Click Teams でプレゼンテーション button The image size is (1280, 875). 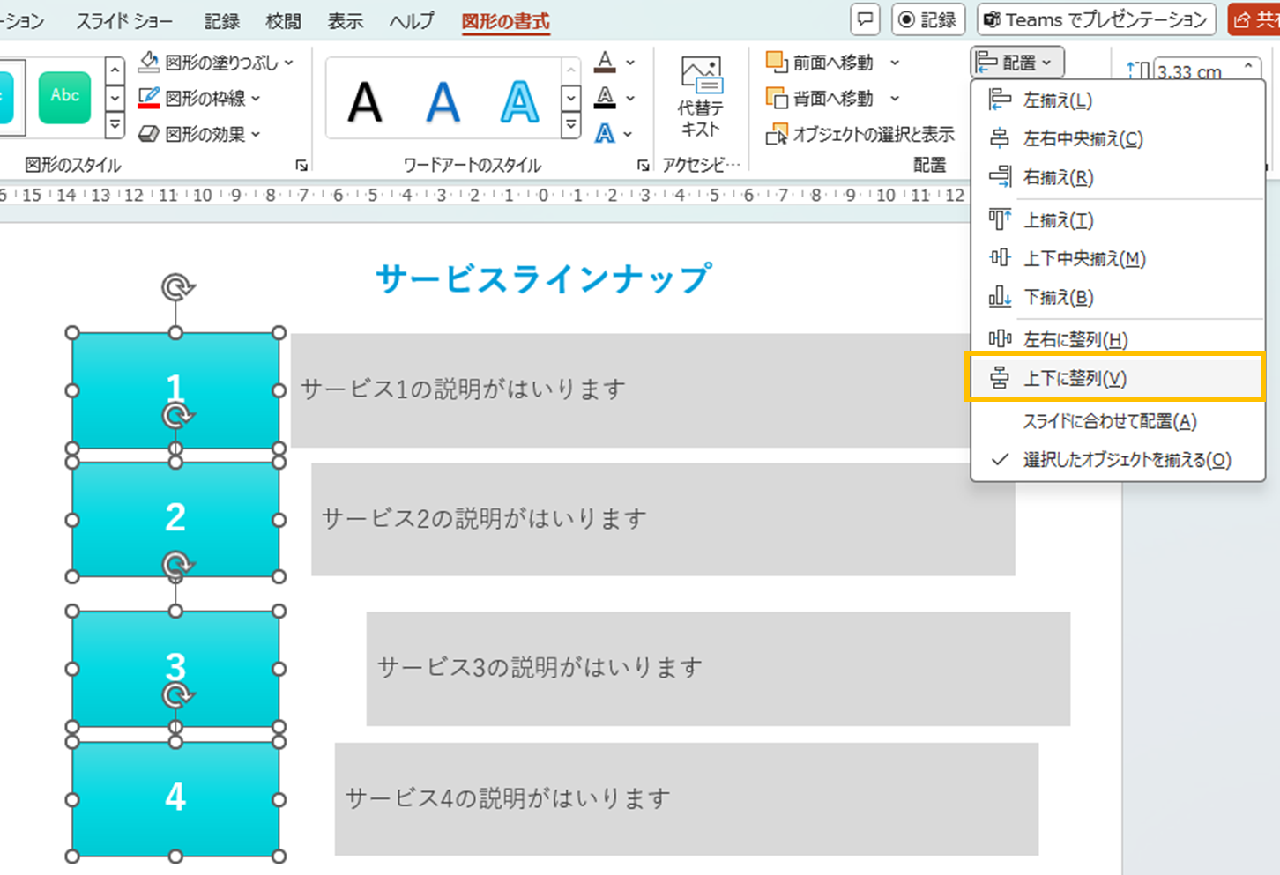(x=1096, y=19)
